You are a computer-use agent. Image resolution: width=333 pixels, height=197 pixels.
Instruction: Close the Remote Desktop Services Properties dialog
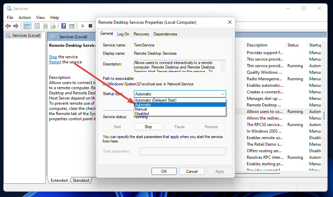[229, 22]
